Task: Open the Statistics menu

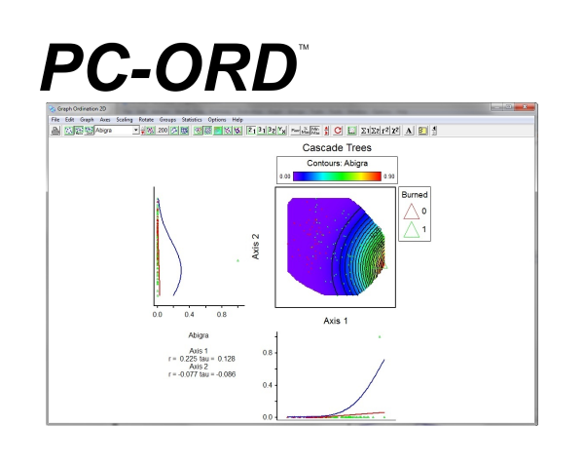Action: coord(192,120)
